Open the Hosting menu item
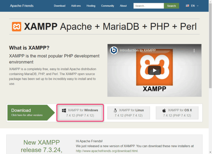212x154 pixels. pos(91,6)
